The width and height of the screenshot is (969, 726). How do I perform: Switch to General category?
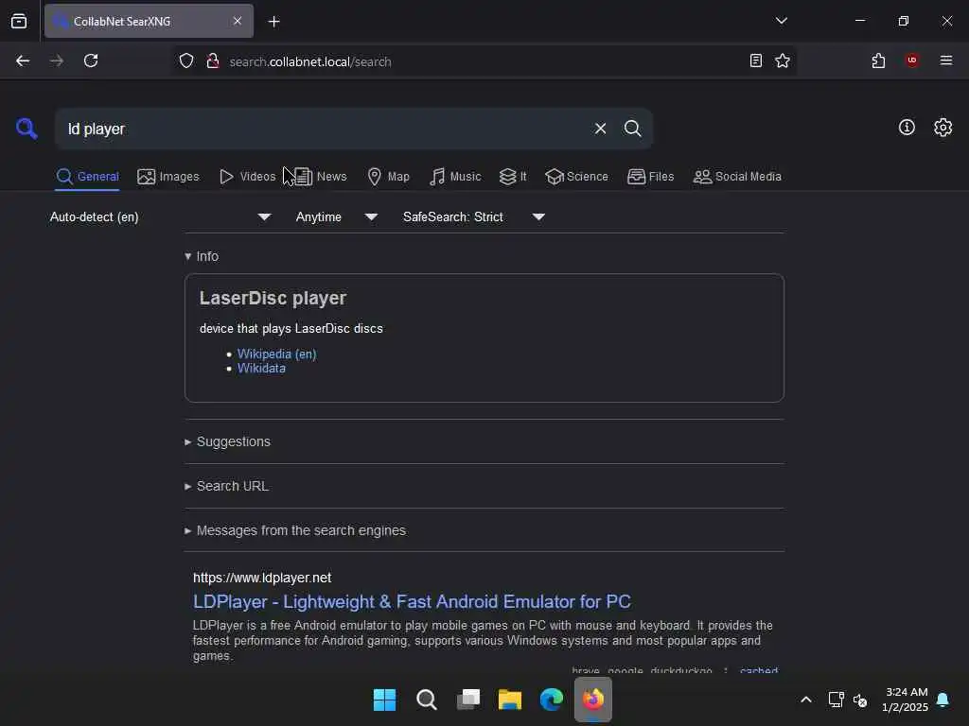click(x=87, y=177)
